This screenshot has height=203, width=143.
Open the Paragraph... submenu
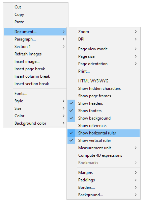35,39
